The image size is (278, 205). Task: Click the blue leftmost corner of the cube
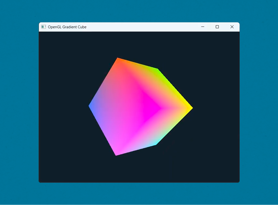pos(90,106)
